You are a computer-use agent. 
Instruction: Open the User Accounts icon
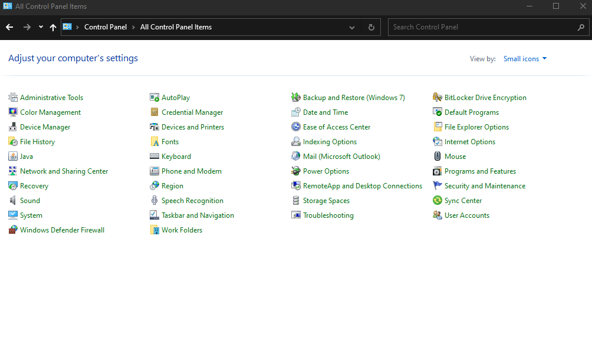[x=437, y=215]
